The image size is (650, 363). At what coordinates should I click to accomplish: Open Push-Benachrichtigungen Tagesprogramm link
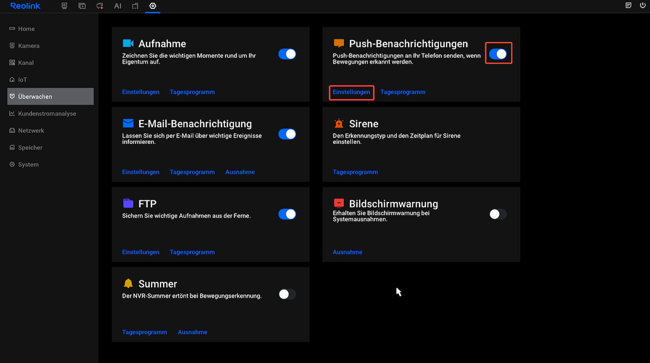[x=403, y=92]
